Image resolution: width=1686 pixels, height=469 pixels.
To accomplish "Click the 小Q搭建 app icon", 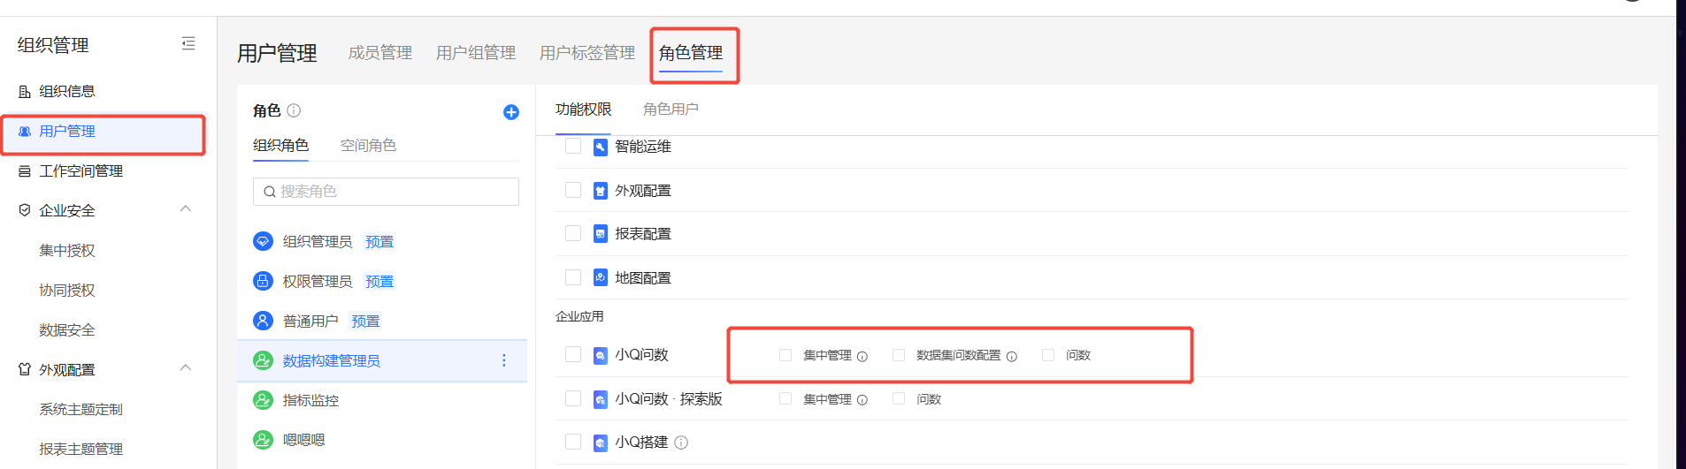I will point(601,443).
